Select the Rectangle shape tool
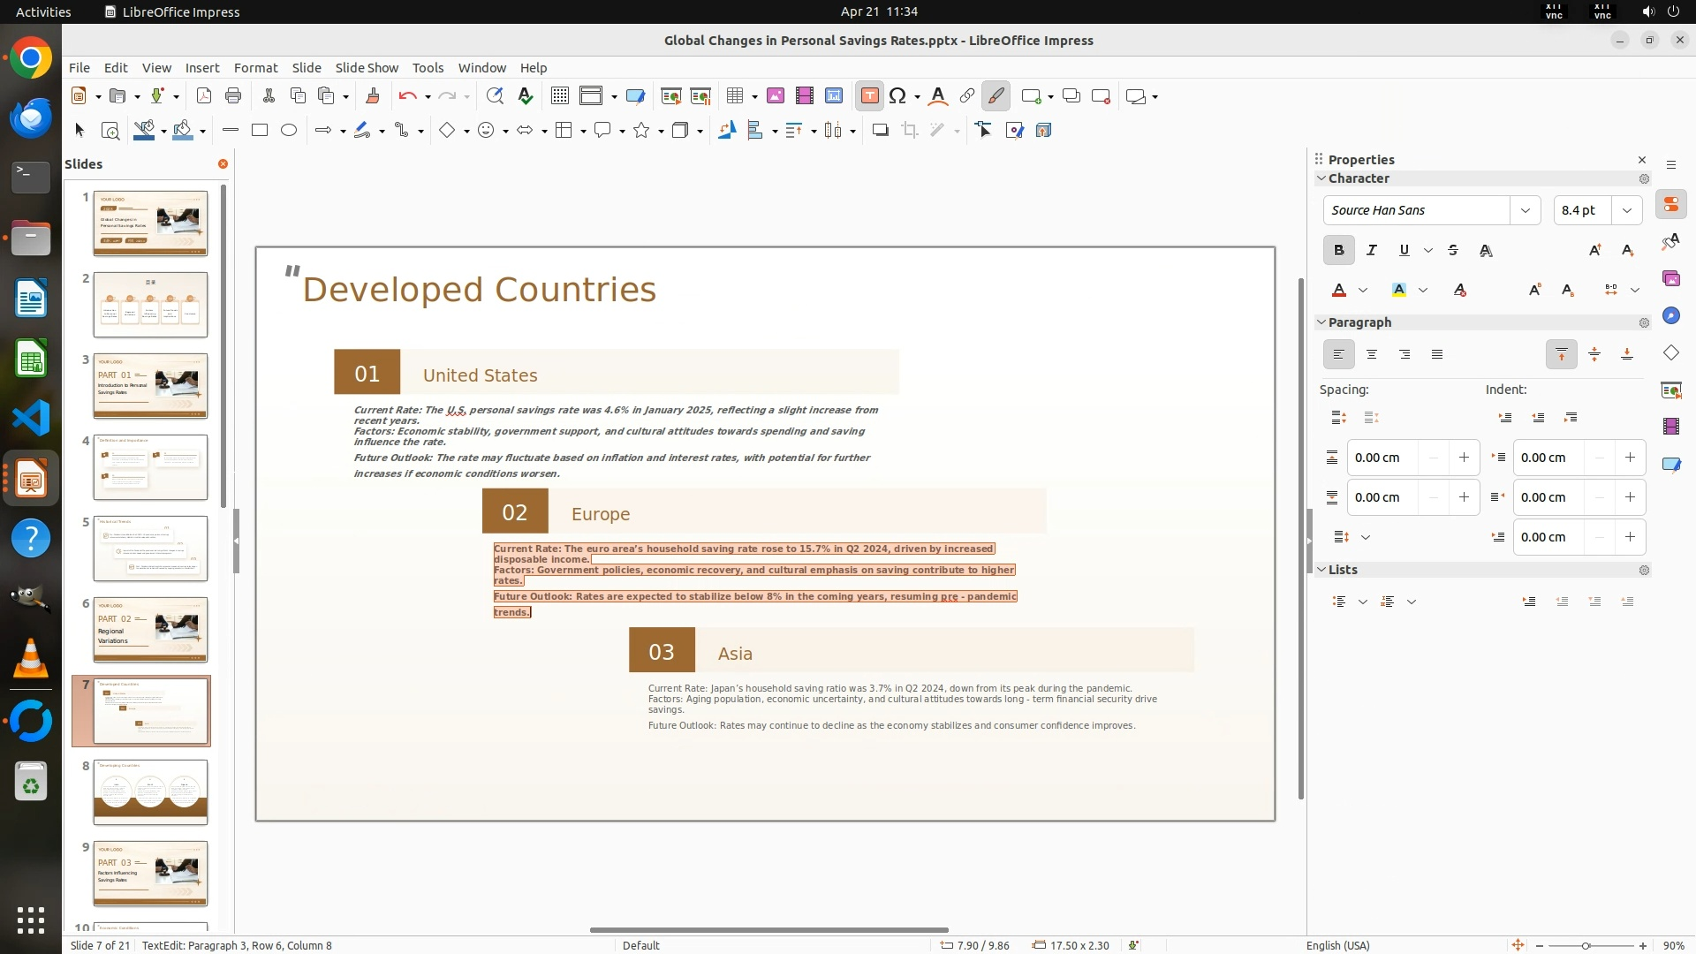1696x954 pixels. pyautogui.click(x=260, y=131)
